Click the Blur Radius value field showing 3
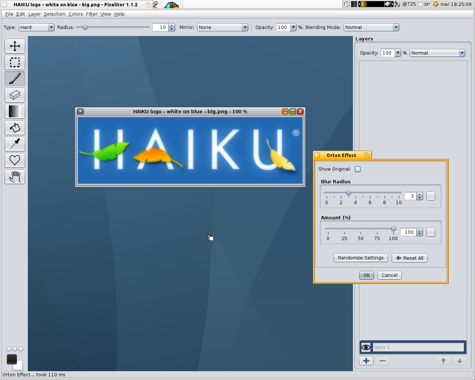475x380 pixels. 410,196
